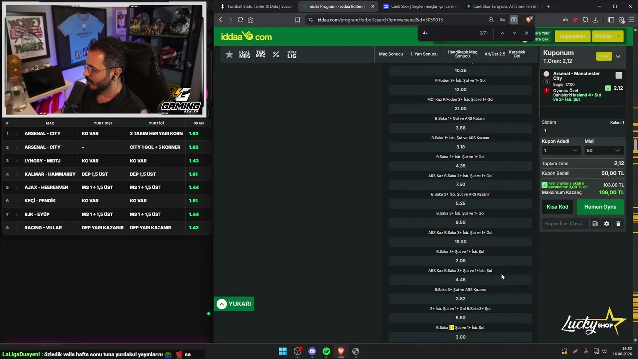638x359 pixels.
Task: Go to previous find-in-page match
Action: coord(502,33)
